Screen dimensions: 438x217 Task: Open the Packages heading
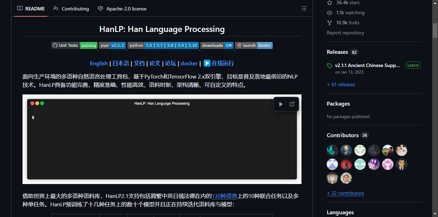[x=338, y=104]
